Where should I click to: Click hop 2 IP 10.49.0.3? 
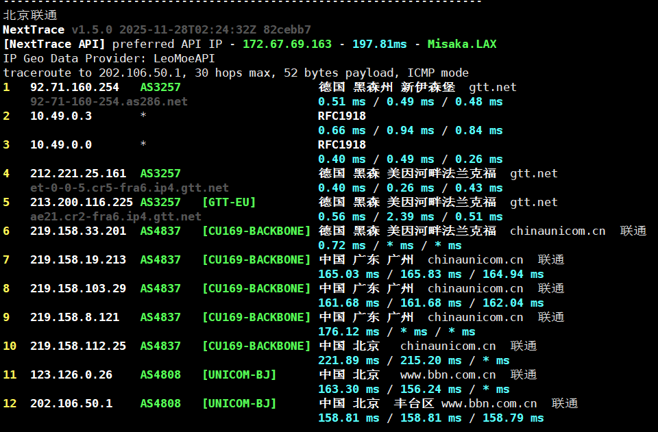point(61,116)
